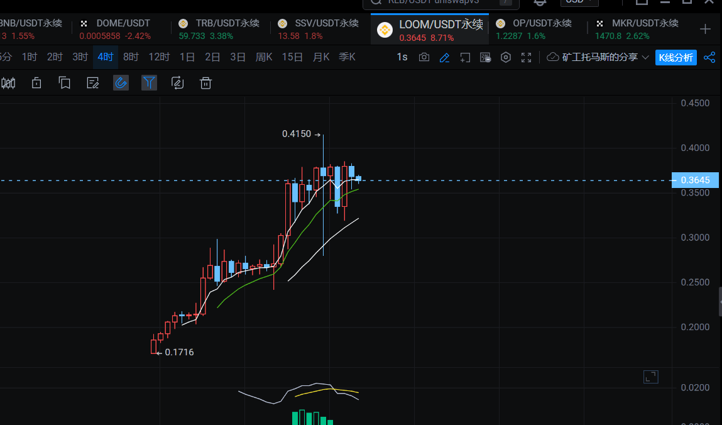Screen dimensions: 722x425
Task: Select the active 4时 timeframe
Action: click(x=106, y=57)
